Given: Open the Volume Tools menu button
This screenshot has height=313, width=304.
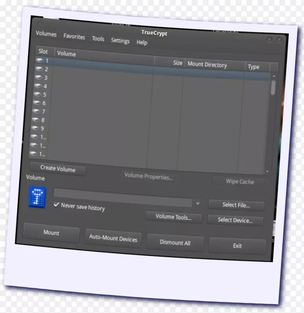Looking at the screenshot, I should [x=173, y=217].
